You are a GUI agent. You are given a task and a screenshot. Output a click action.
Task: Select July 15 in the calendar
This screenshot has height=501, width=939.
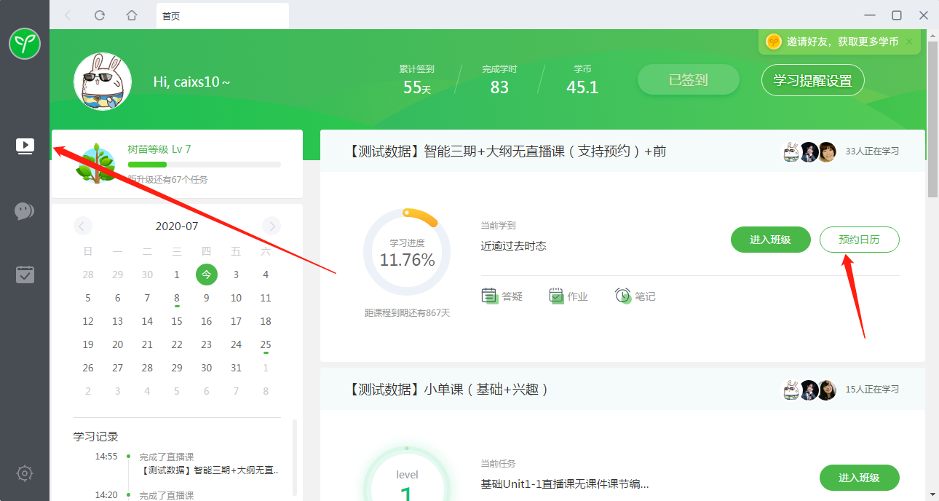click(x=177, y=321)
